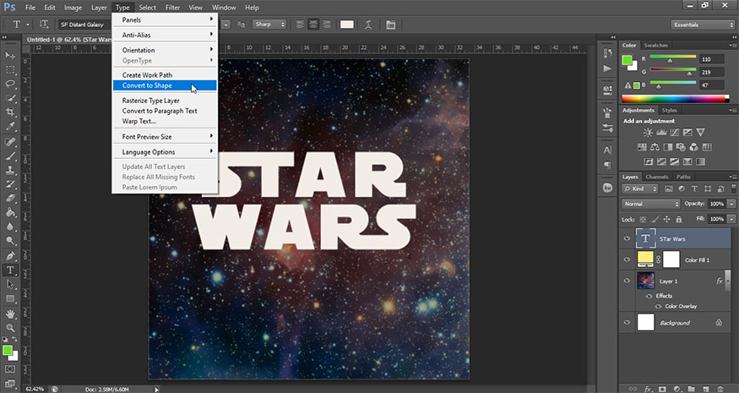Toggle lock all for layer
739x393 pixels.
point(679,220)
